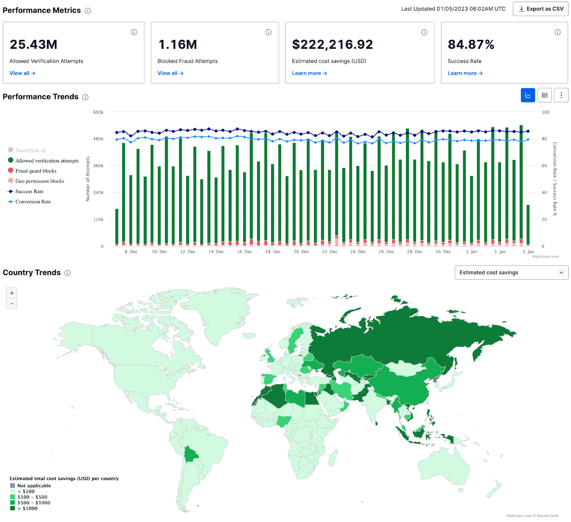
Task: Click Learn more under Estimated cost savings
Action: point(309,73)
